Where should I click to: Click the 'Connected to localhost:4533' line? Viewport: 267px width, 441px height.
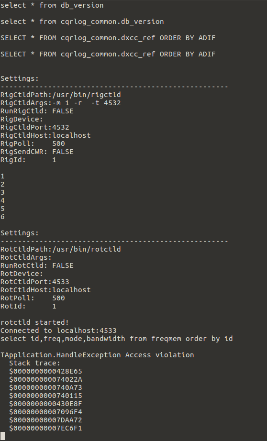click(58, 331)
